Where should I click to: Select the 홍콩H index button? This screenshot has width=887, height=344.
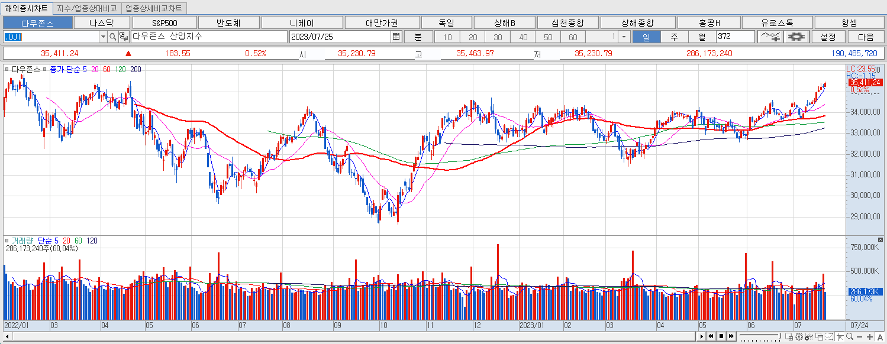pyautogui.click(x=709, y=23)
